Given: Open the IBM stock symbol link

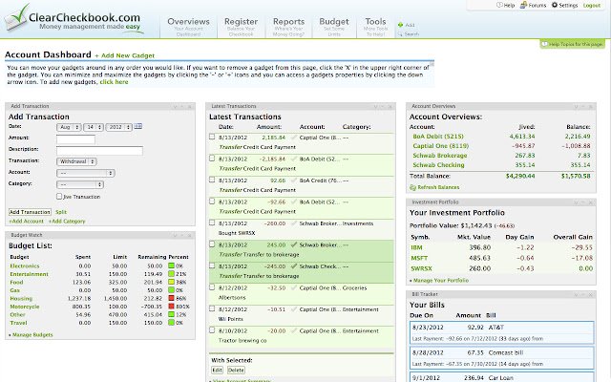Looking at the screenshot, I should [x=416, y=247].
